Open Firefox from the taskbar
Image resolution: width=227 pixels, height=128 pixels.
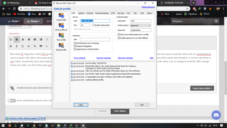(9, 126)
